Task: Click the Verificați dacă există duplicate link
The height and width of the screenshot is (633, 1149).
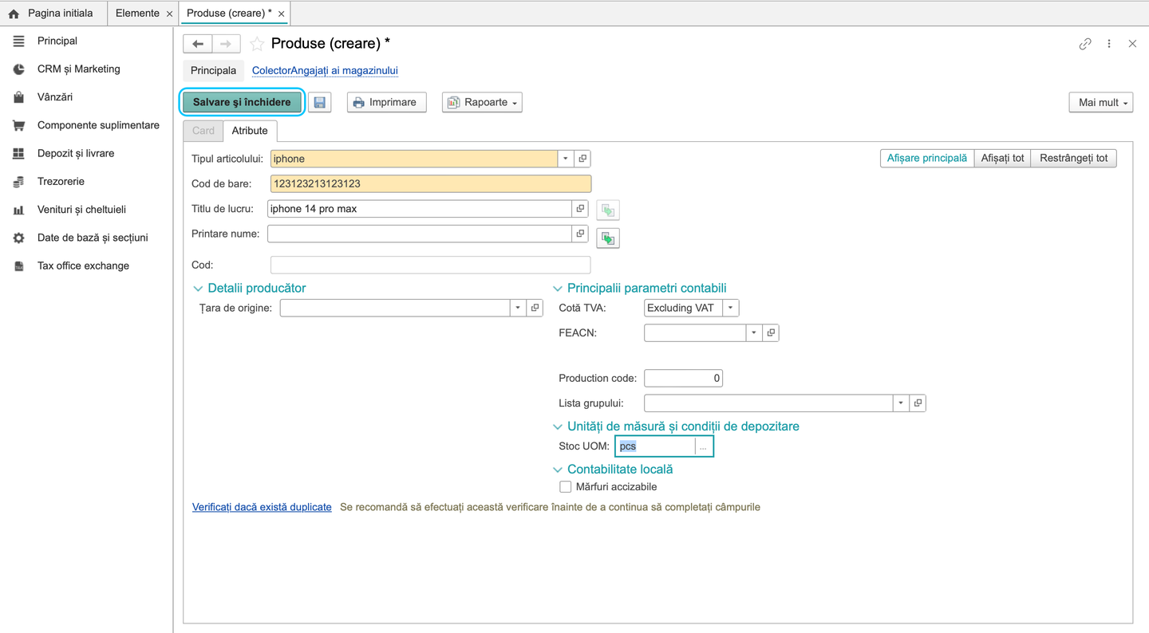Action: (262, 507)
